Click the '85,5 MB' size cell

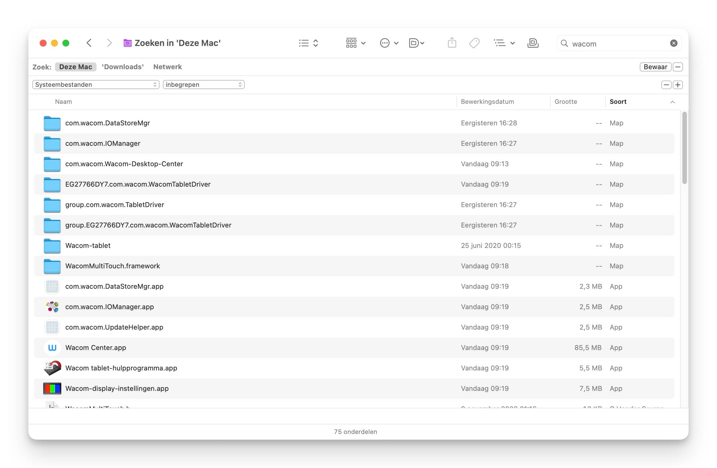click(x=588, y=348)
